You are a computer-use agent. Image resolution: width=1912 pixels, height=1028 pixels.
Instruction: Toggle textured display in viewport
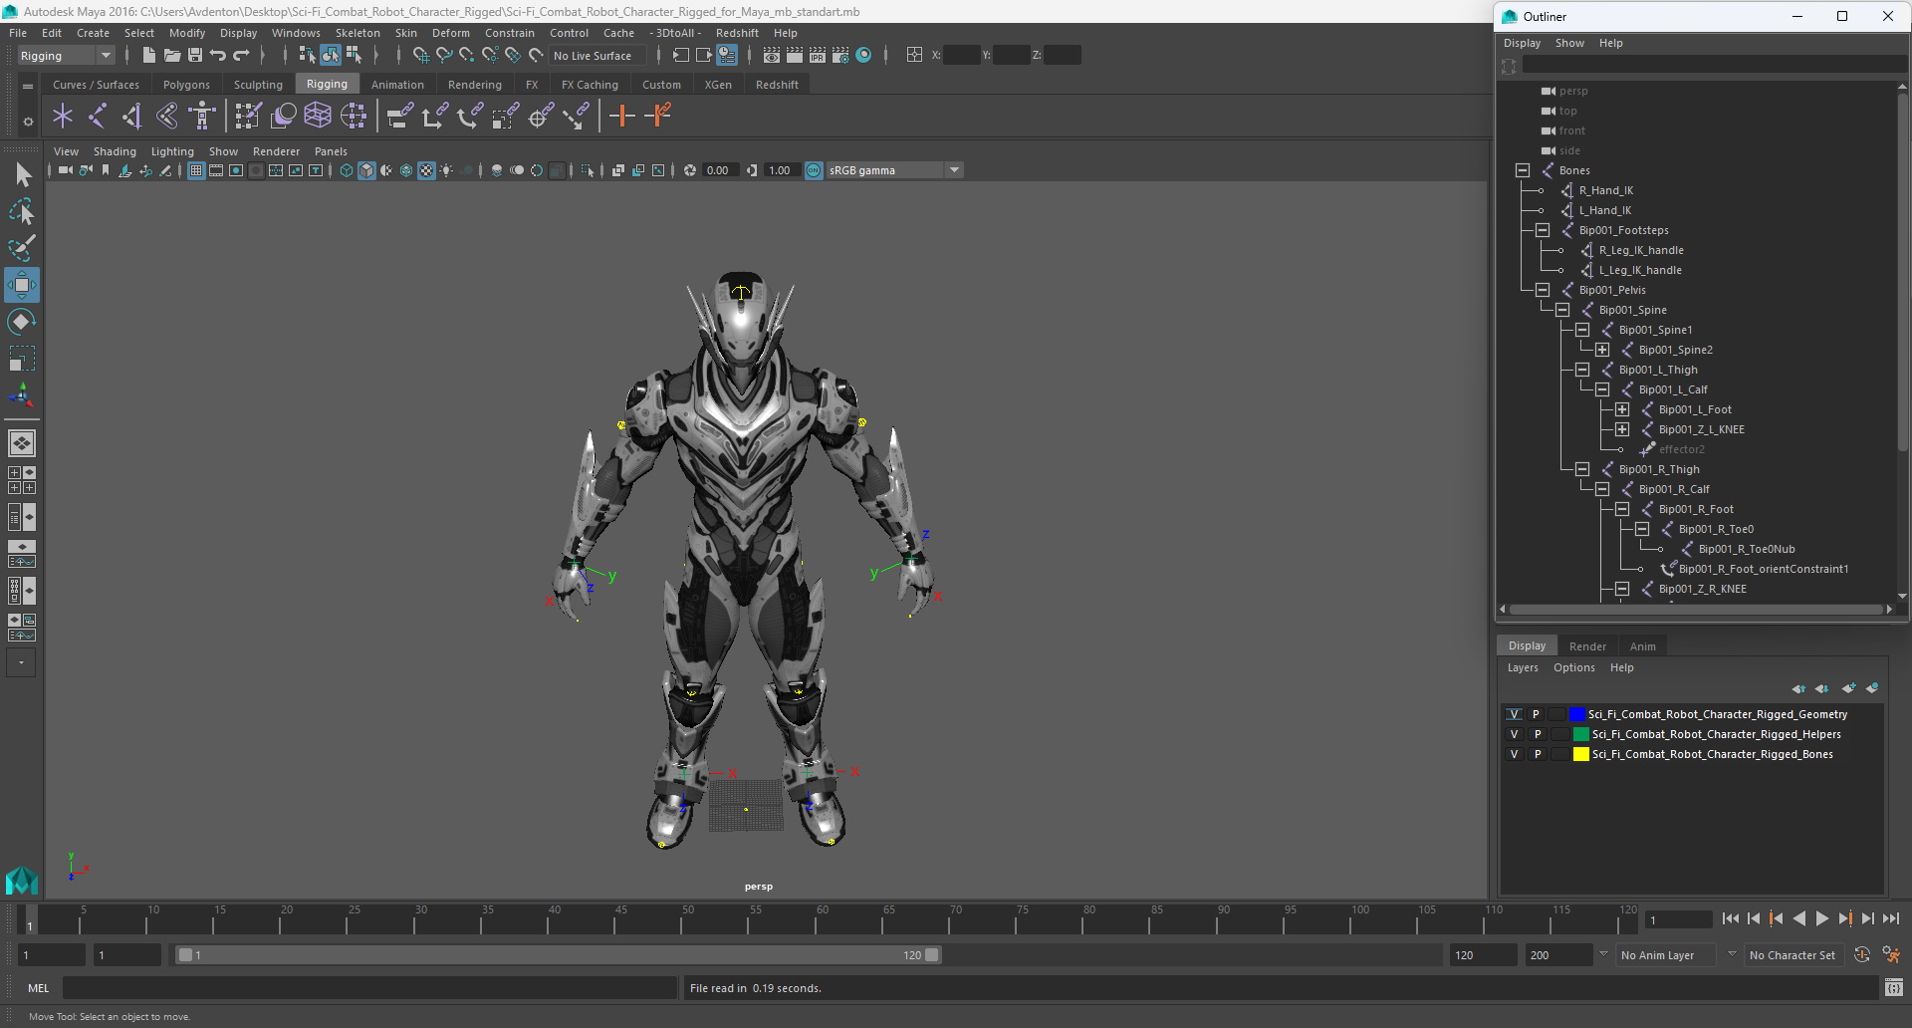(426, 170)
